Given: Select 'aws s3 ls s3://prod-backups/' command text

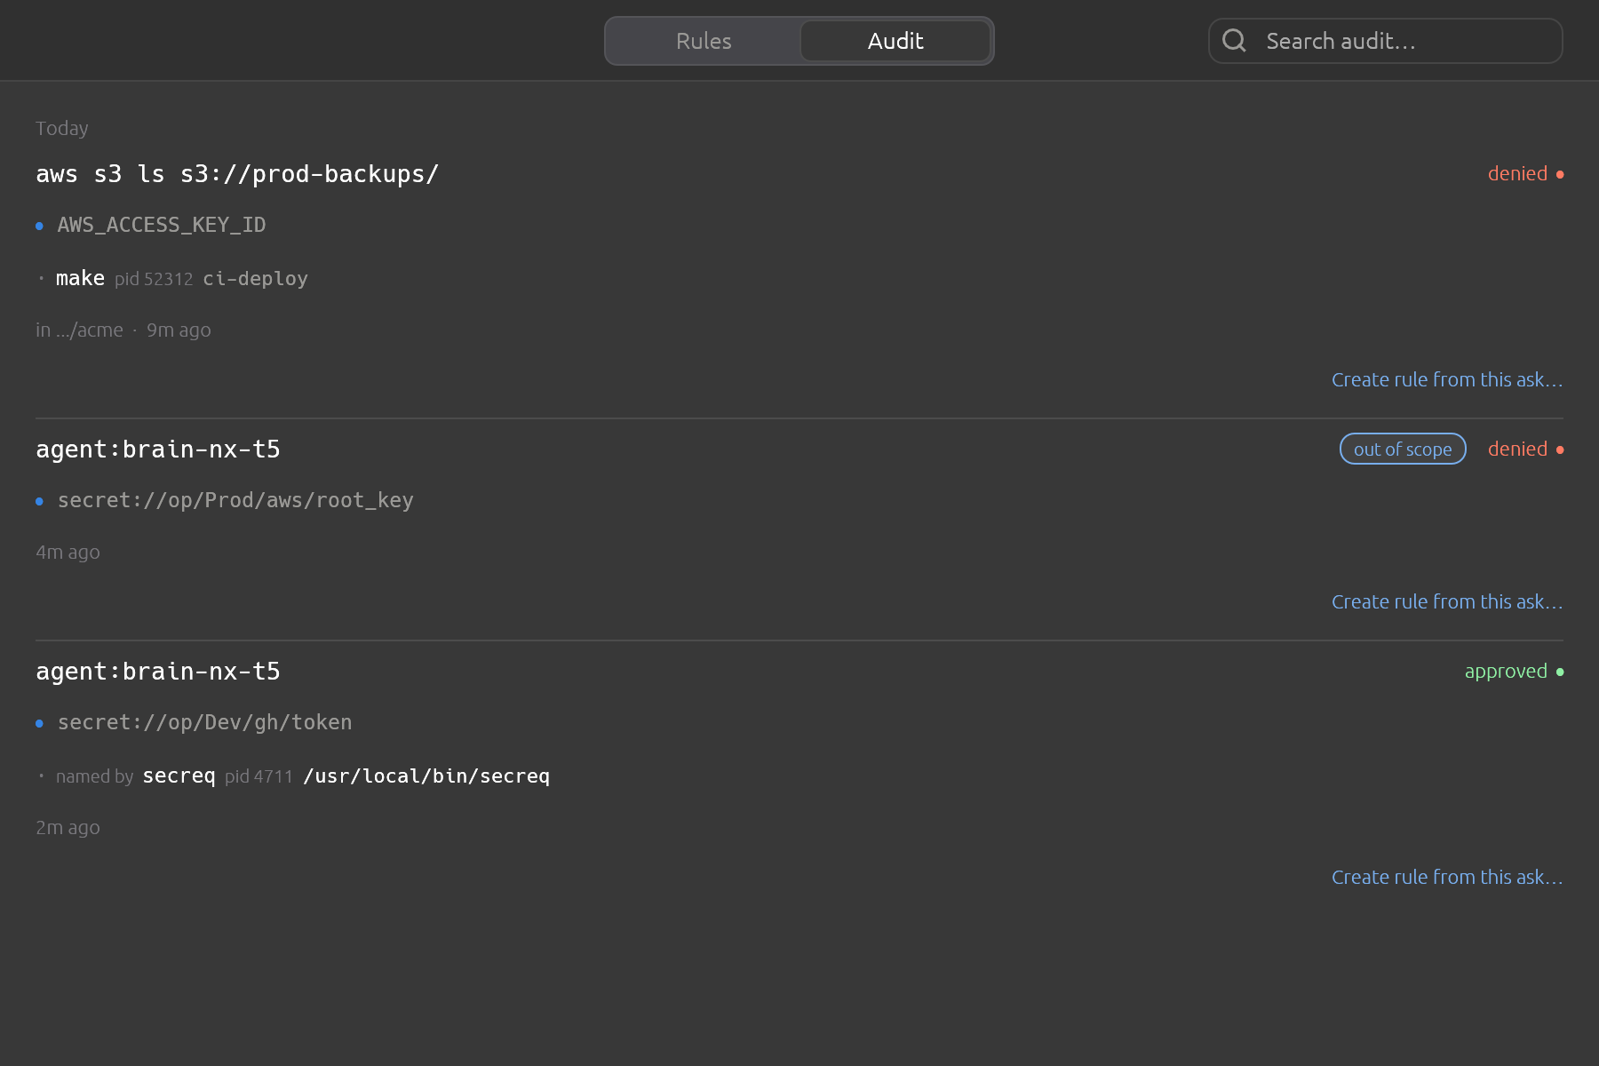Looking at the screenshot, I should click(237, 174).
